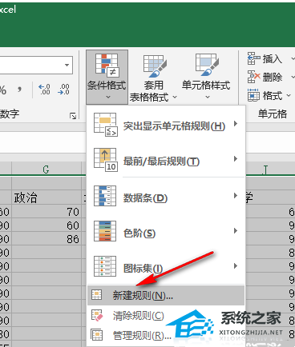Click the Insert cells (插入) icon
Screen dimensions: 295x347
[253, 58]
